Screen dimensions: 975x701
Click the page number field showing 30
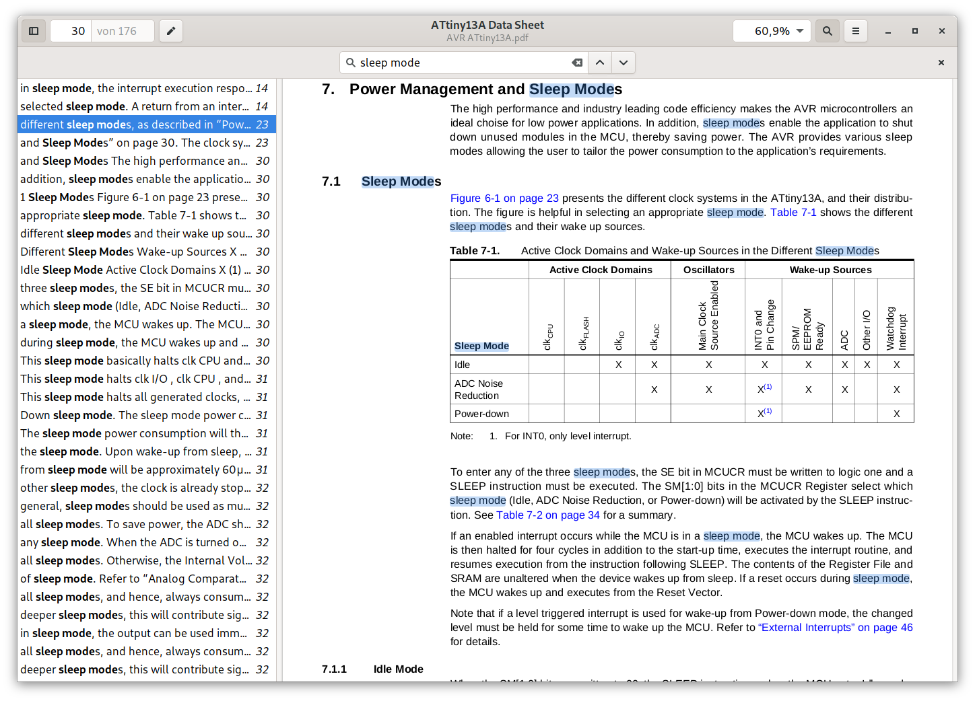(71, 31)
